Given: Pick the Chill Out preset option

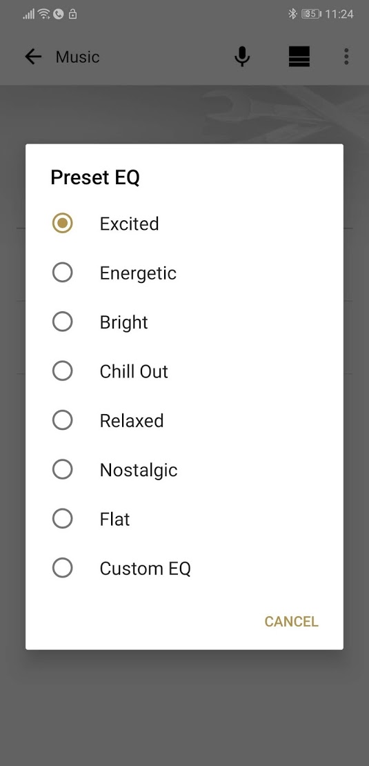Looking at the screenshot, I should click(185, 371).
